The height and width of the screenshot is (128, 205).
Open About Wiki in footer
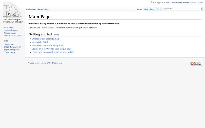tap(46, 63)
